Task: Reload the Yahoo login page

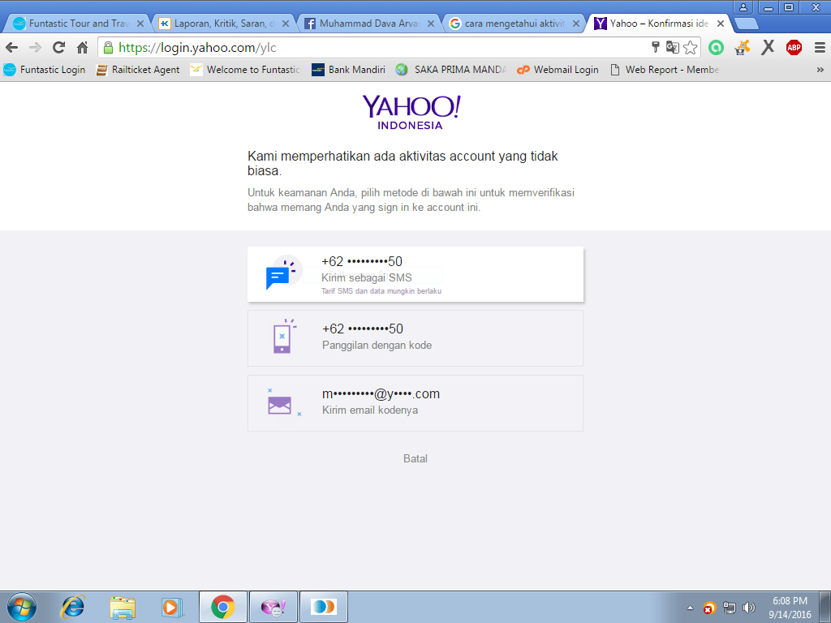Action: point(58,48)
